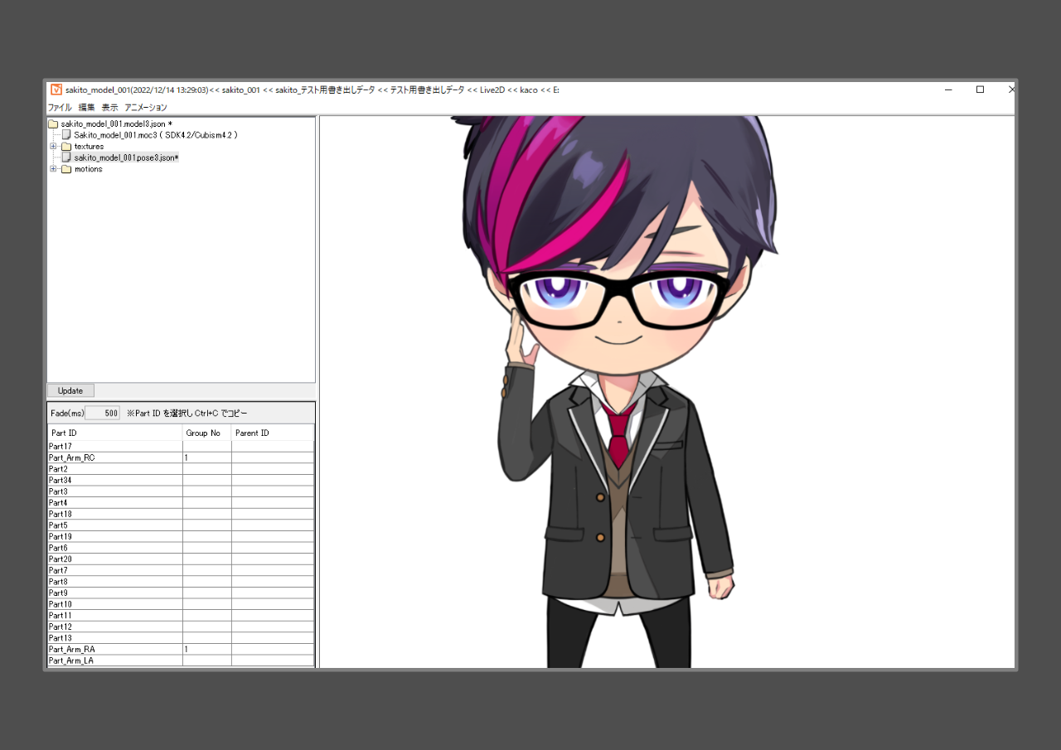Select the textures folder label

point(89,146)
